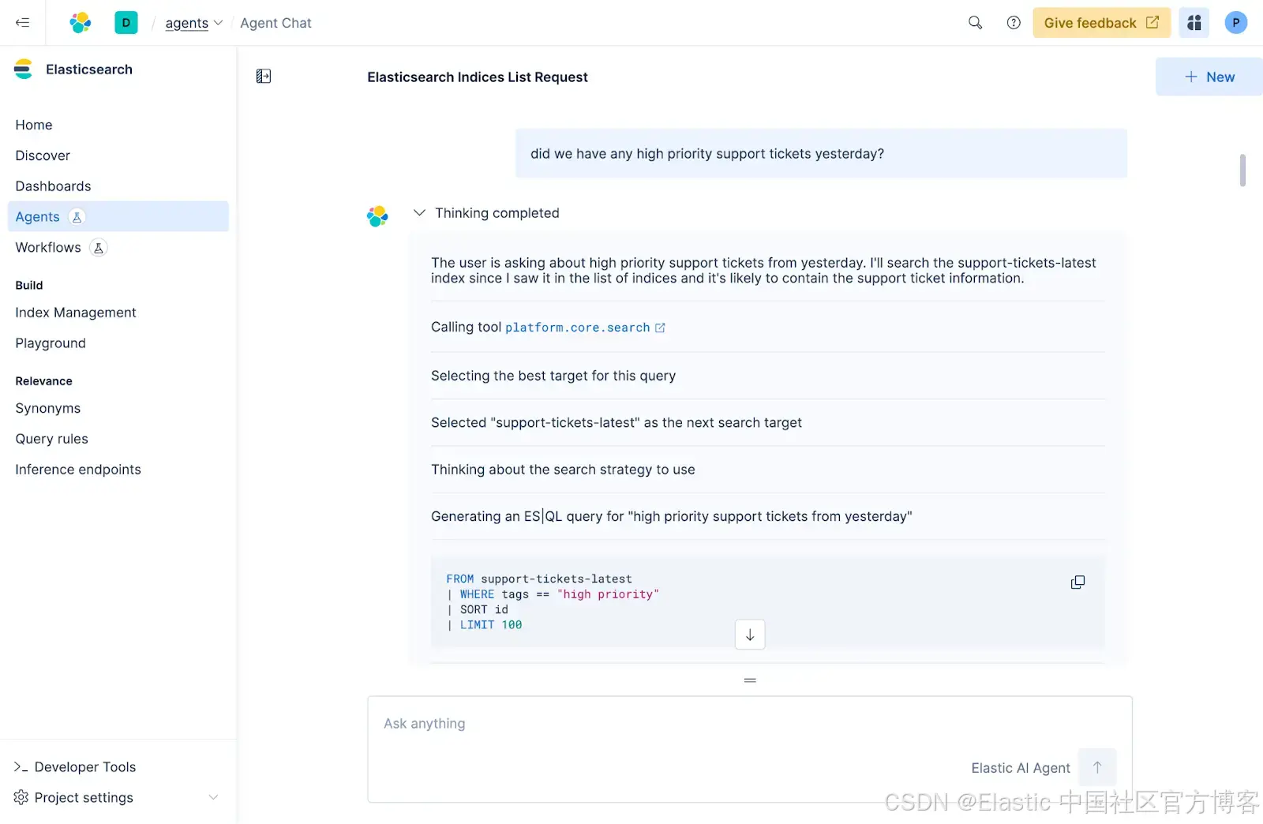This screenshot has height=824, width=1263.
Task: Open the help question mark icon
Action: (1014, 23)
